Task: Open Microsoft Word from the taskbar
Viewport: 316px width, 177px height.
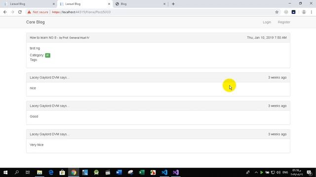Action: point(119,173)
